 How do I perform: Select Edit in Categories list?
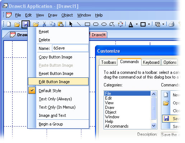click(x=128, y=98)
